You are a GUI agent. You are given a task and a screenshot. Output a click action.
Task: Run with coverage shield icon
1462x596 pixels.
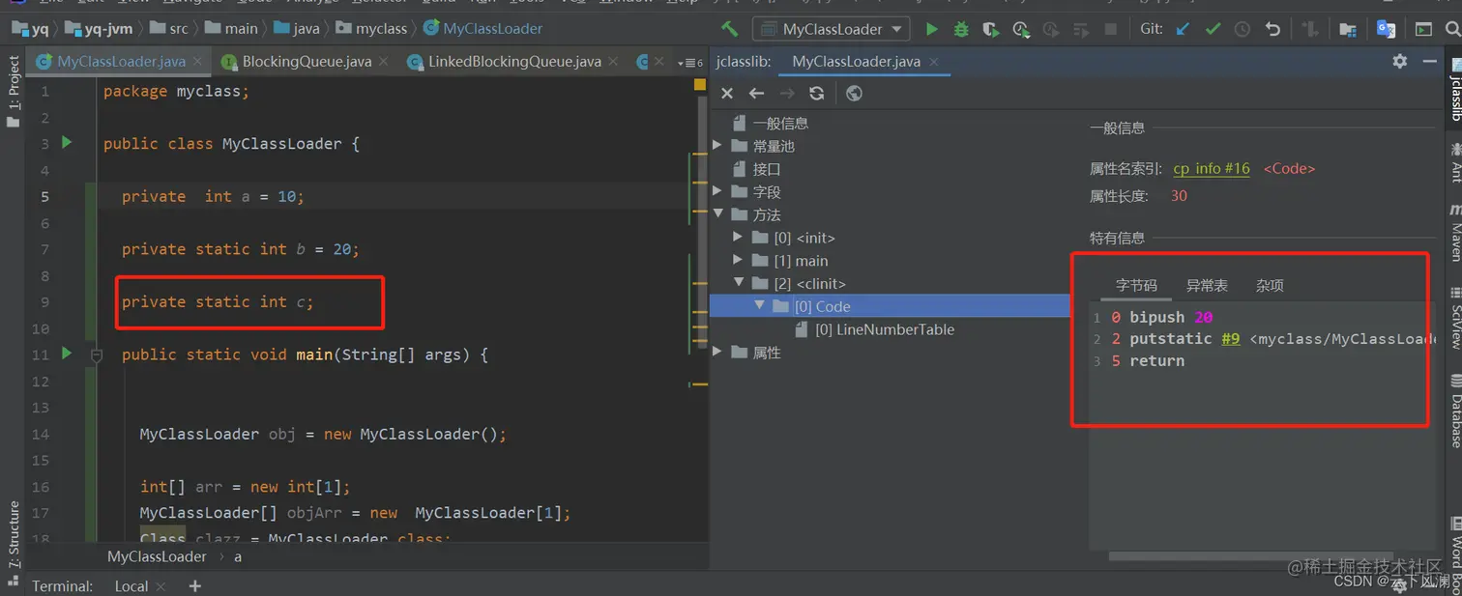(991, 29)
